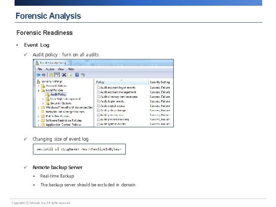This screenshot has width=276, height=207.
Task: Select the Audit logon events policy
Action: coord(112,101)
